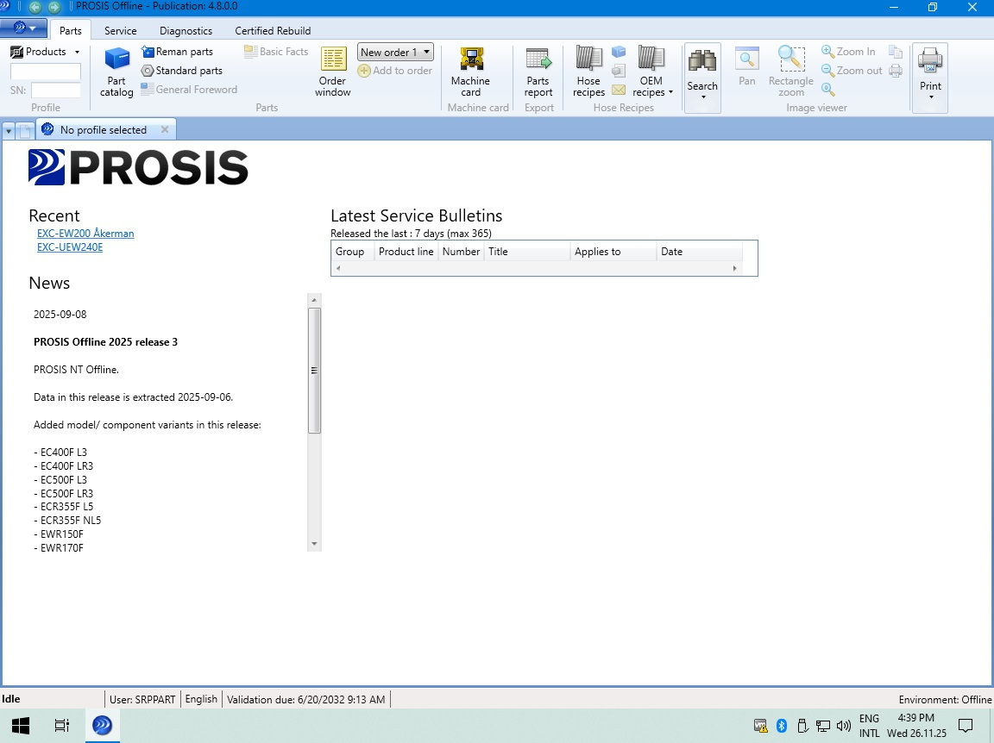Click the SN serial number input field
994x743 pixels.
56,90
